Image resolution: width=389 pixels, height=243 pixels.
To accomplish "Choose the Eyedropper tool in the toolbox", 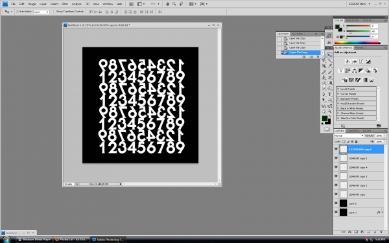I will 330,65.
